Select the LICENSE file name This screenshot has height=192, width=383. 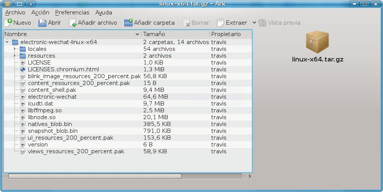[39, 63]
